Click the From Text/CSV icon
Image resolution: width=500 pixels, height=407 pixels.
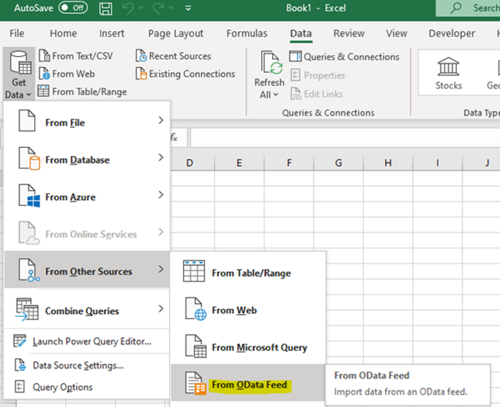coord(44,56)
